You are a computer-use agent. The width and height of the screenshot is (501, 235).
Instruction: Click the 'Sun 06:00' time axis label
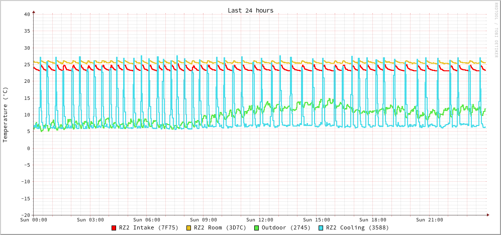(x=147, y=220)
